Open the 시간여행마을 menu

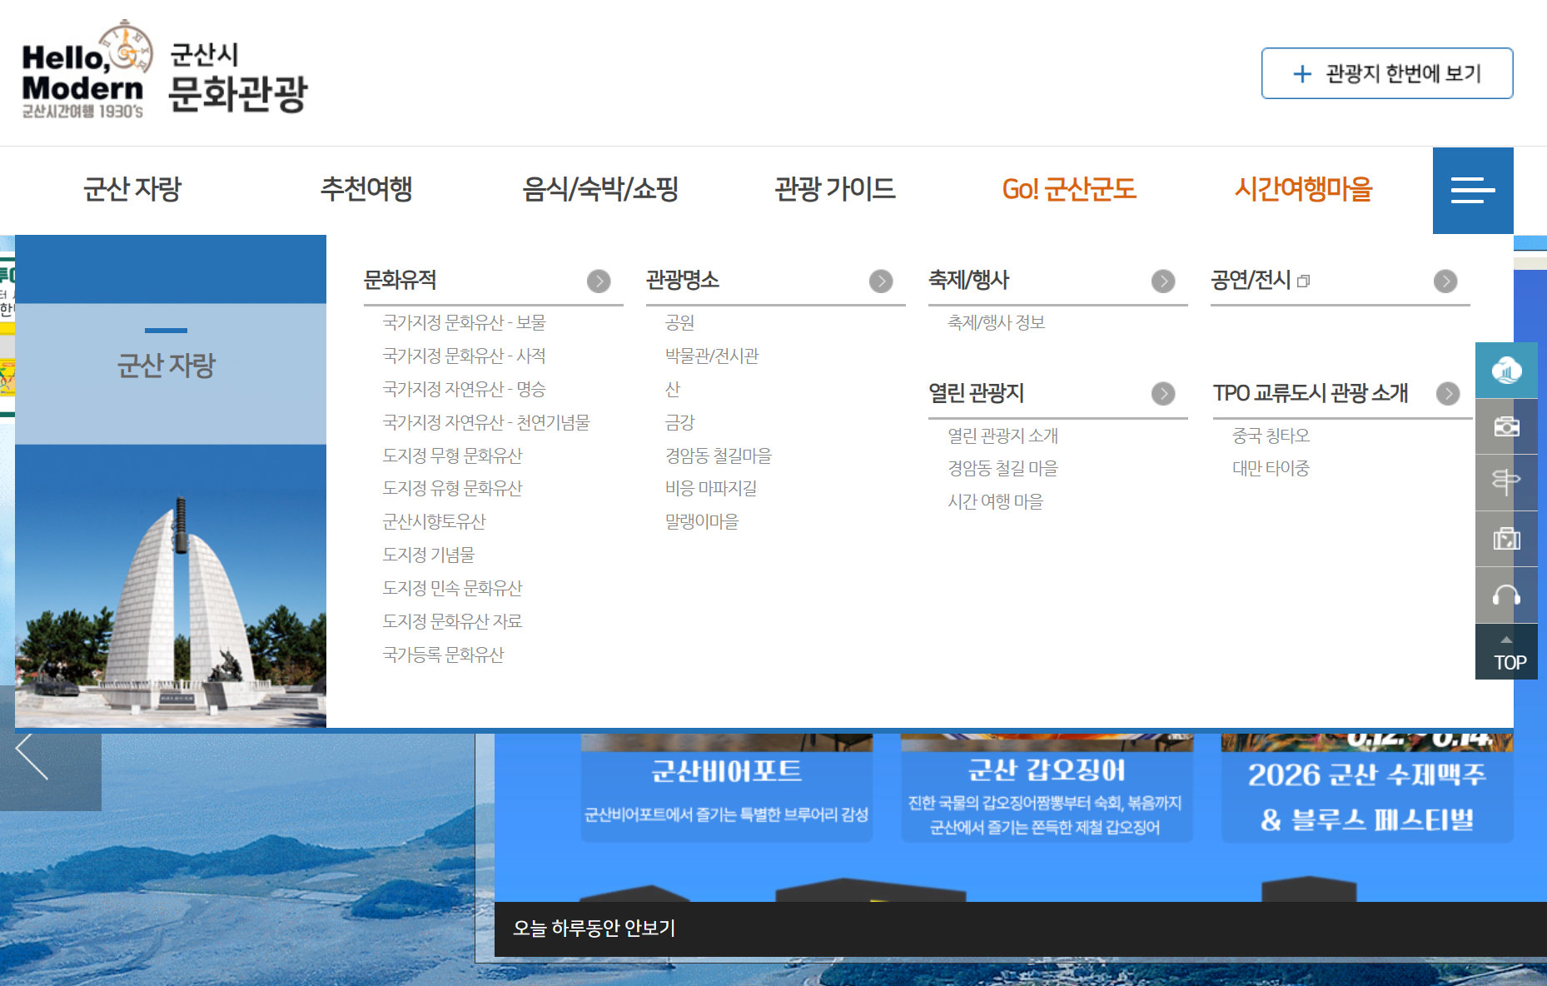point(1303,189)
